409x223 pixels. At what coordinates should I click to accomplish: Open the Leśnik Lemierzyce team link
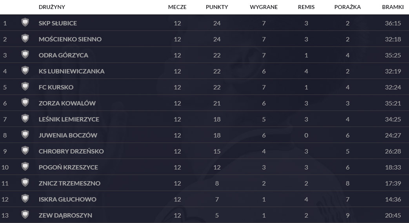click(69, 119)
